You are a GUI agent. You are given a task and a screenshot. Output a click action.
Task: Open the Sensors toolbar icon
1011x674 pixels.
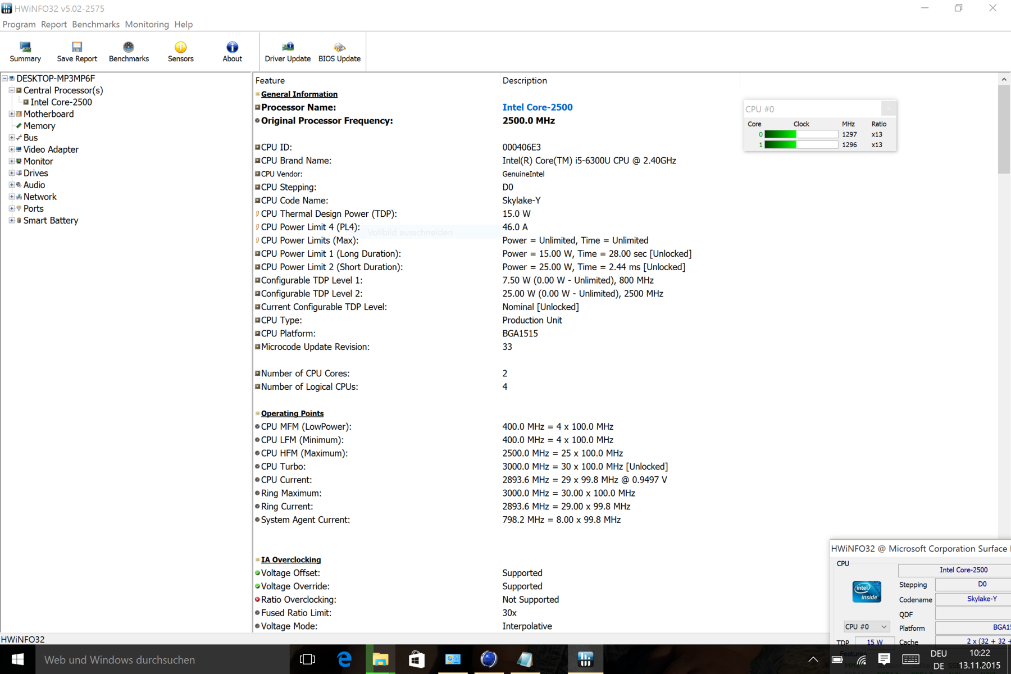pos(180,52)
